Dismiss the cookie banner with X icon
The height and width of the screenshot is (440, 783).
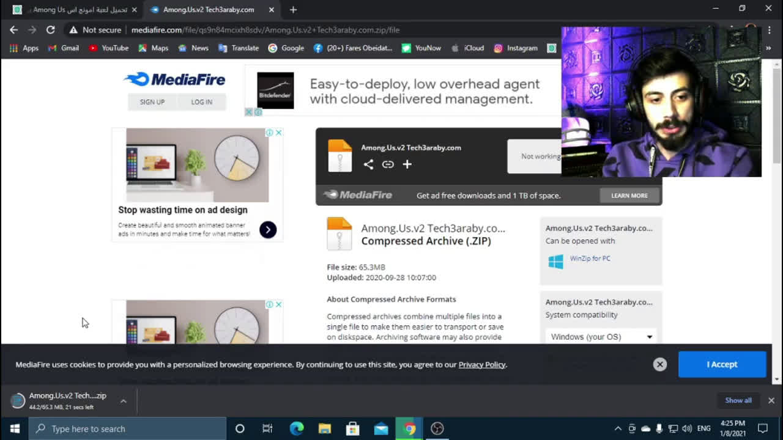click(659, 364)
